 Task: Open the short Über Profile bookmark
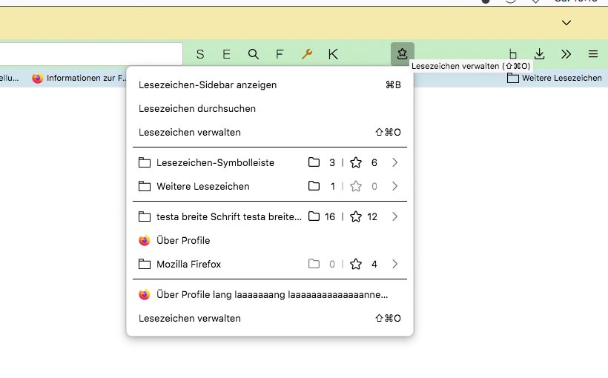183,240
